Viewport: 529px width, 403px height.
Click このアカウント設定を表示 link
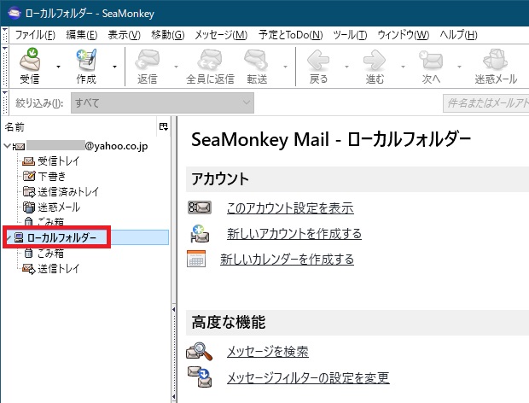[x=289, y=207]
